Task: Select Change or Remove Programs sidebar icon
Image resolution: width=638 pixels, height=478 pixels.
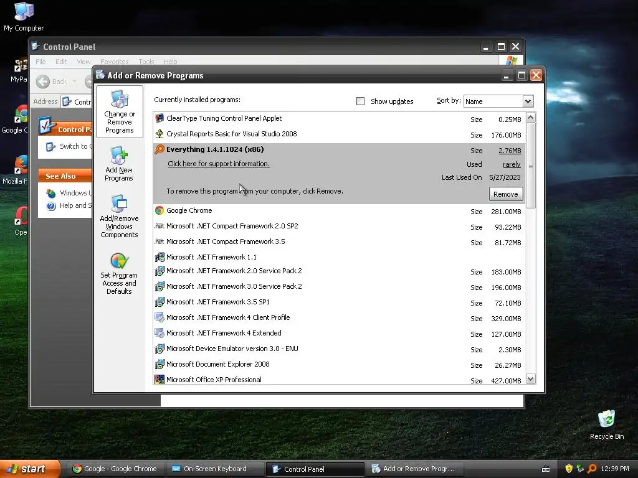Action: [x=119, y=99]
